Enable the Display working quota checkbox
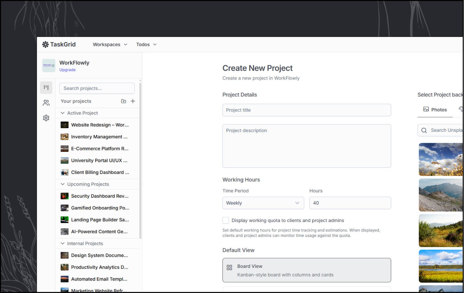 click(226, 220)
